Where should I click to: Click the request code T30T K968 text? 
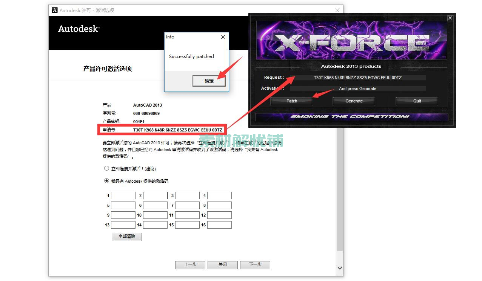[x=178, y=130]
